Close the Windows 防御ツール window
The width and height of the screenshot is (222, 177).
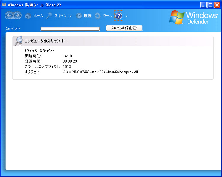pos(217,5)
